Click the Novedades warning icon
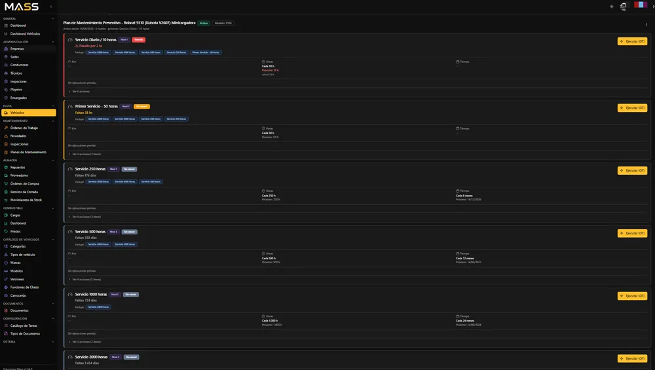This screenshot has height=370, width=655. pyautogui.click(x=6, y=136)
